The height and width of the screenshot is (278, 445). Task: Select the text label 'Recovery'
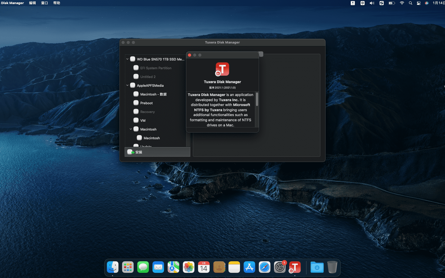(x=148, y=112)
